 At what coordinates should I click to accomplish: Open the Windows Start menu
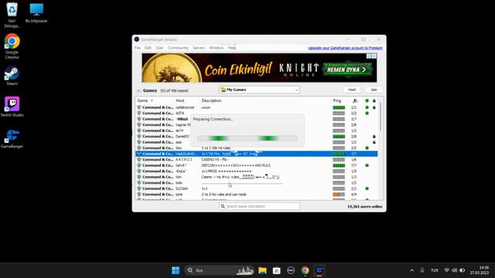pos(176,270)
